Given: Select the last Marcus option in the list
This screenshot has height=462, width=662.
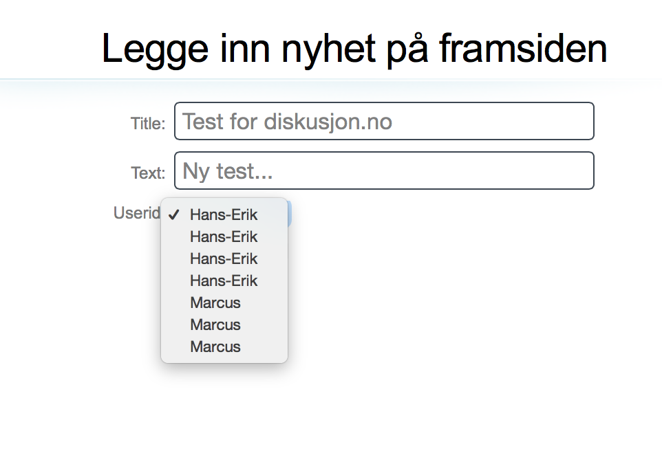Looking at the screenshot, I should coord(224,346).
